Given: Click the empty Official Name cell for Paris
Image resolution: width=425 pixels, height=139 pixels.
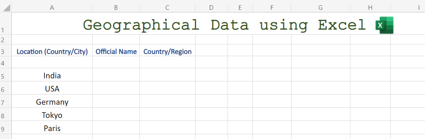Looking at the screenshot, I should tap(116, 127).
